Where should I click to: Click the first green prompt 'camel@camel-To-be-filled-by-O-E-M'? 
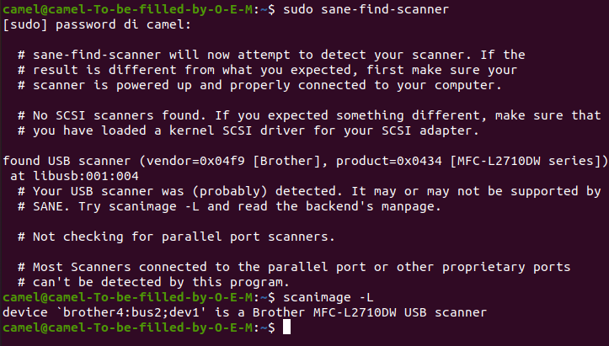(128, 9)
